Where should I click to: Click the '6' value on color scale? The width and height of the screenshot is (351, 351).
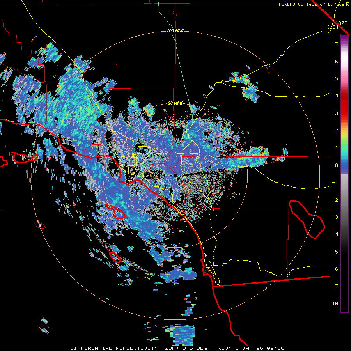pyautogui.click(x=337, y=61)
